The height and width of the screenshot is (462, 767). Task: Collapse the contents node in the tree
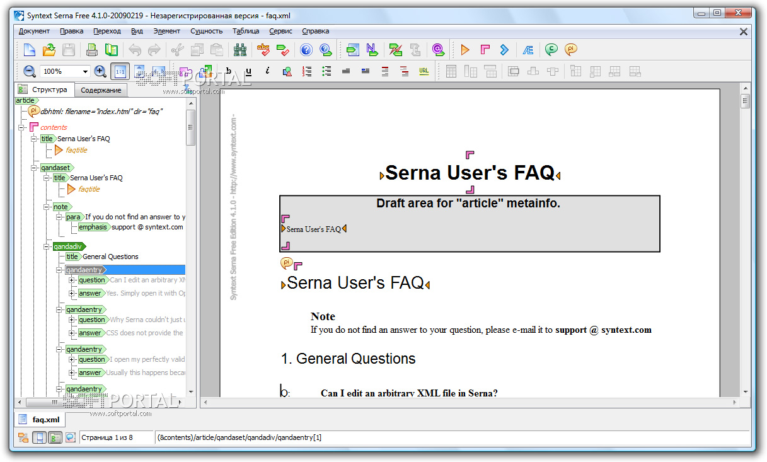tap(22, 127)
